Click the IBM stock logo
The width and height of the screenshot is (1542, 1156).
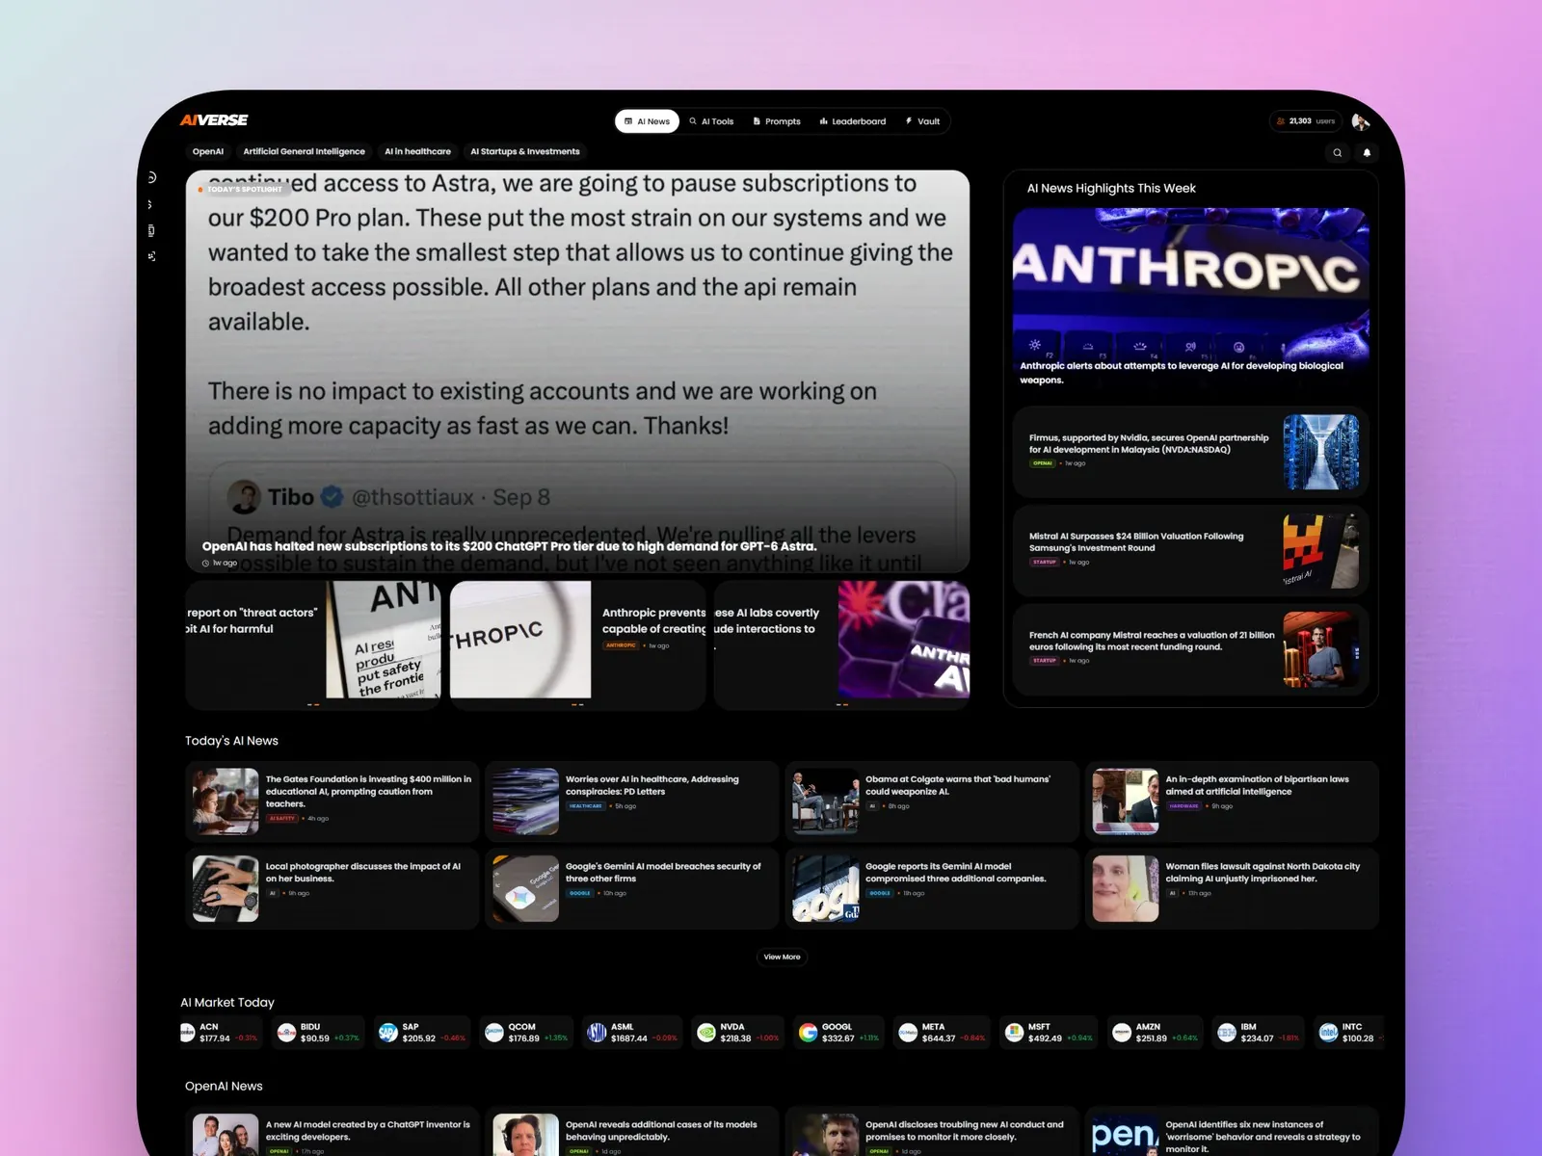point(1227,1033)
